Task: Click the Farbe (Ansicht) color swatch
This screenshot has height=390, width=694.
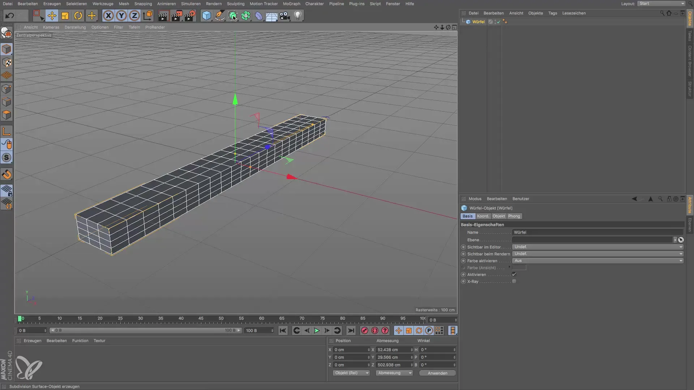Action: point(519,268)
